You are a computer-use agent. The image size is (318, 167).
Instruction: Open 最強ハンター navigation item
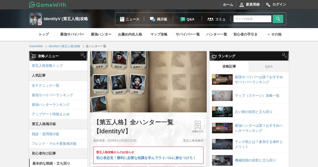coord(101,34)
